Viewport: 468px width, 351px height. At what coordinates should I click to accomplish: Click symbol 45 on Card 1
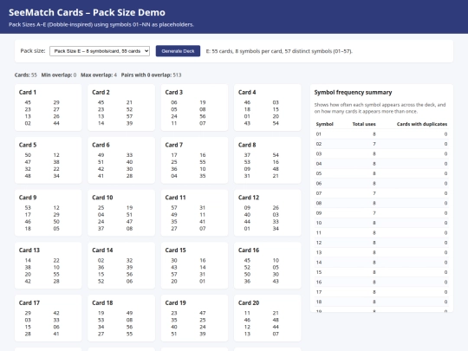click(x=28, y=102)
